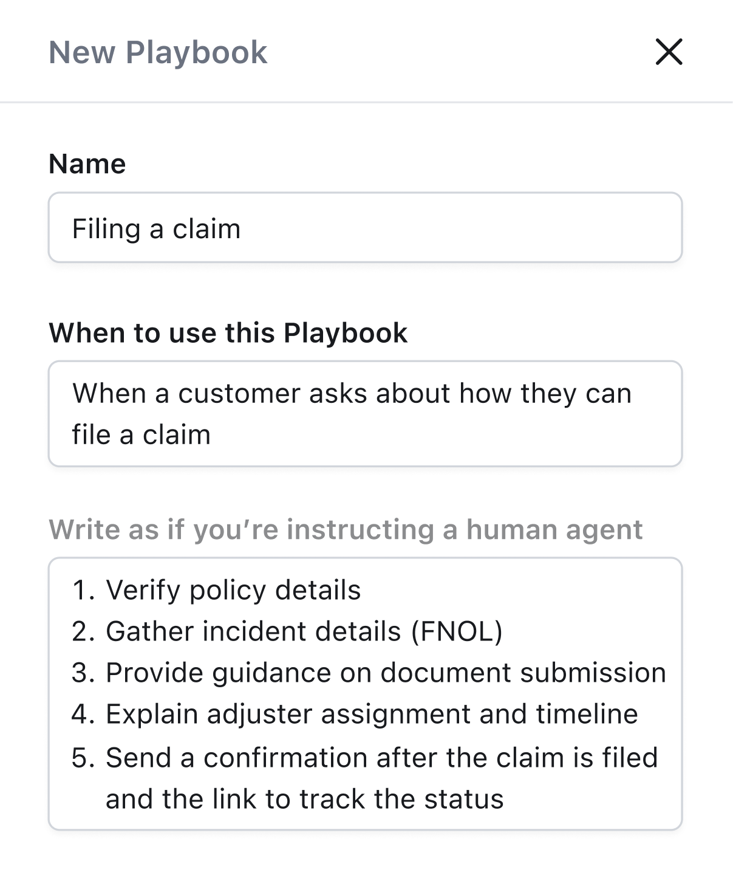Click the FNOL abbreviation in step two
This screenshot has width=733, height=892.
click(x=457, y=631)
